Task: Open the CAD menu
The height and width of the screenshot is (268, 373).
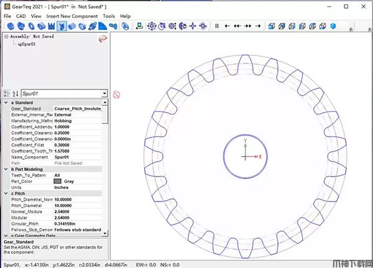Action: [22, 16]
